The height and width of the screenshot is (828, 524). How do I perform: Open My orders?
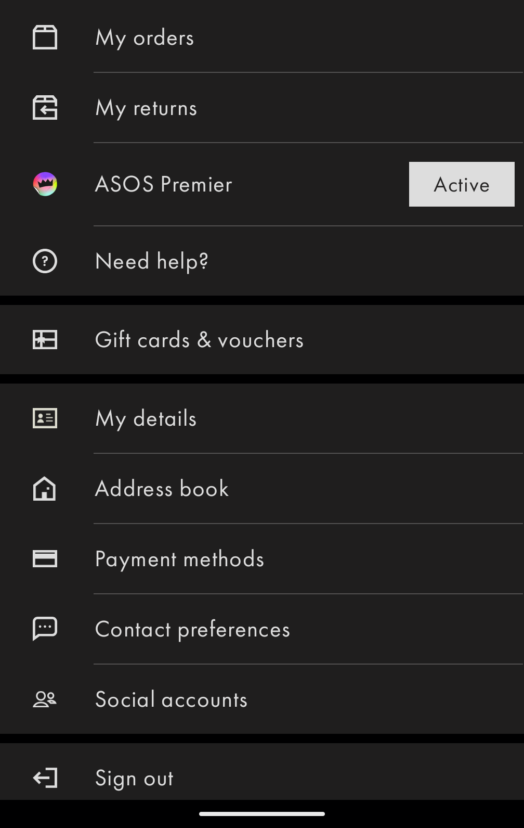point(145,38)
